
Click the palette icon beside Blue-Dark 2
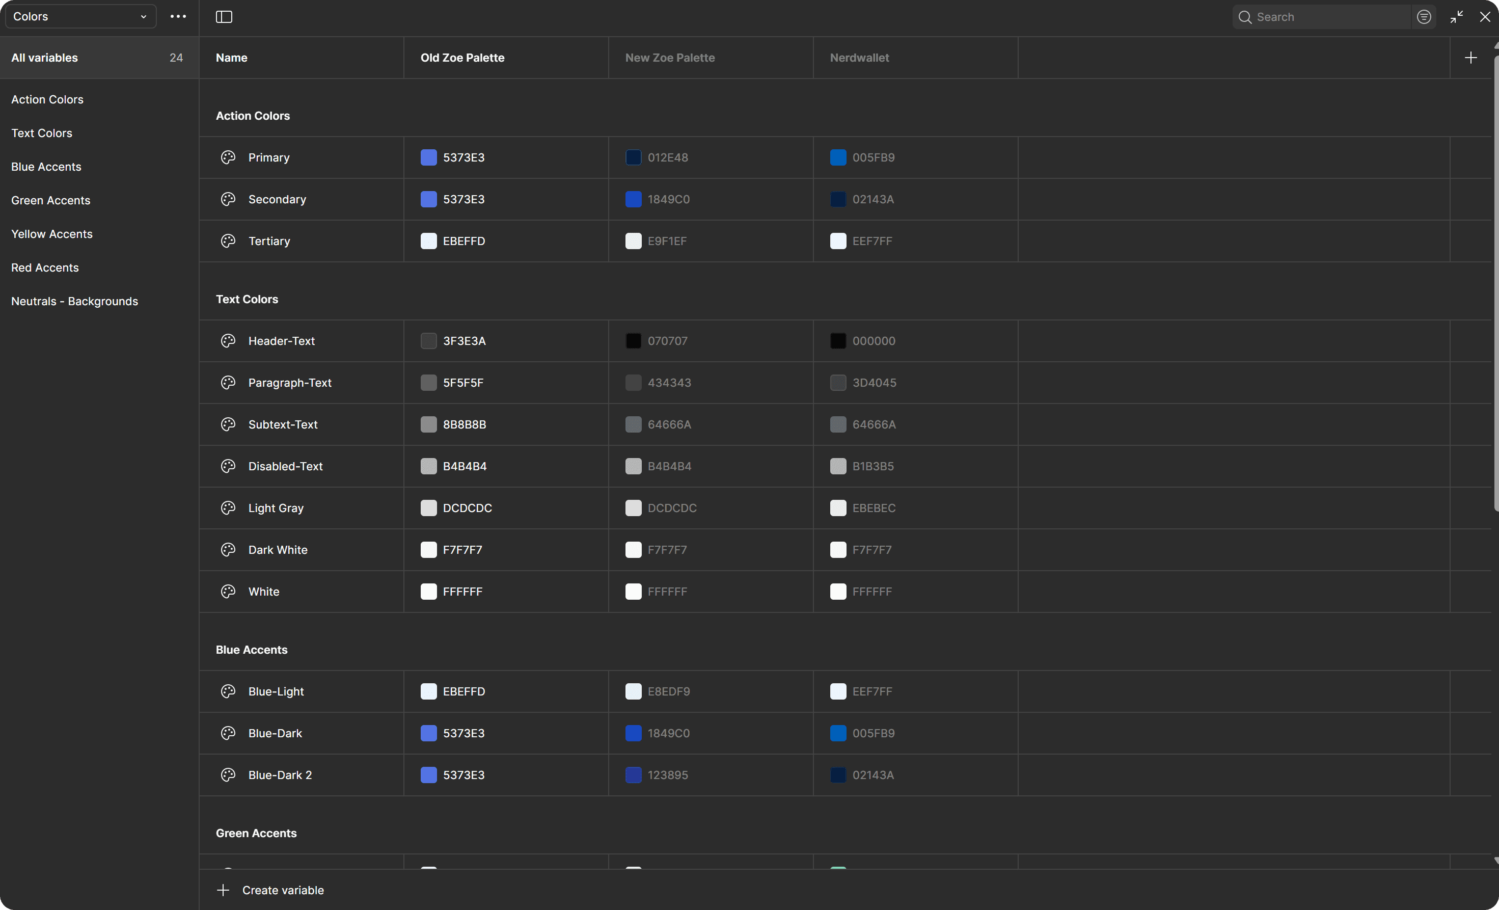click(228, 775)
